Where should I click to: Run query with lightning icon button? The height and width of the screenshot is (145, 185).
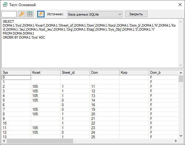(41, 14)
